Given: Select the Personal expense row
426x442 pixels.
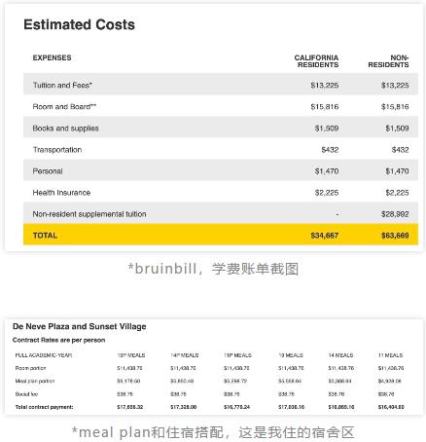Looking at the screenshot, I should coord(221,170).
